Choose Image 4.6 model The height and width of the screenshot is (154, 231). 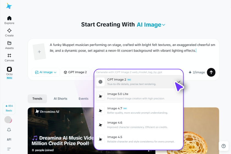pos(139,125)
